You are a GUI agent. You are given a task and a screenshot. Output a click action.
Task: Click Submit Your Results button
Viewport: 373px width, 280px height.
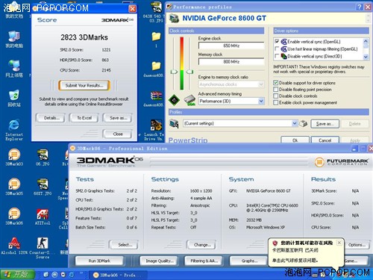84,85
